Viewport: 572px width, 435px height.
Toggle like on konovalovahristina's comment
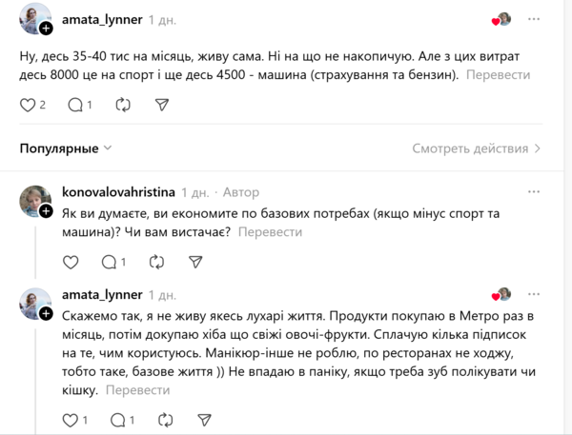tap(70, 262)
